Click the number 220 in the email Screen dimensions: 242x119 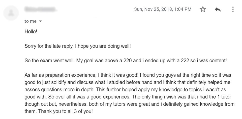point(128,61)
